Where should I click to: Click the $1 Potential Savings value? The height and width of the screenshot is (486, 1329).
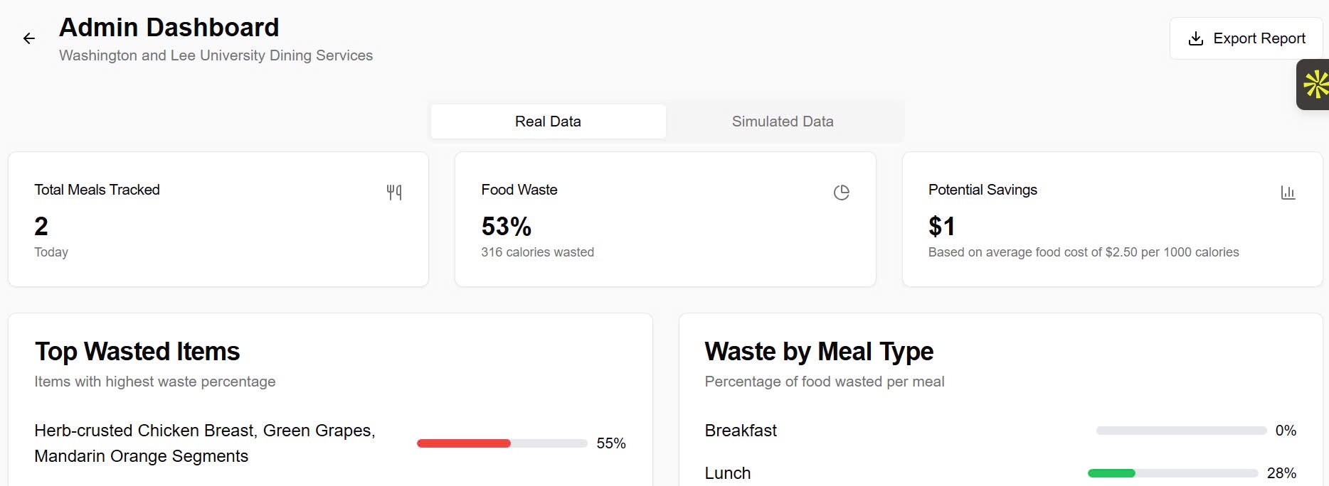click(x=942, y=227)
